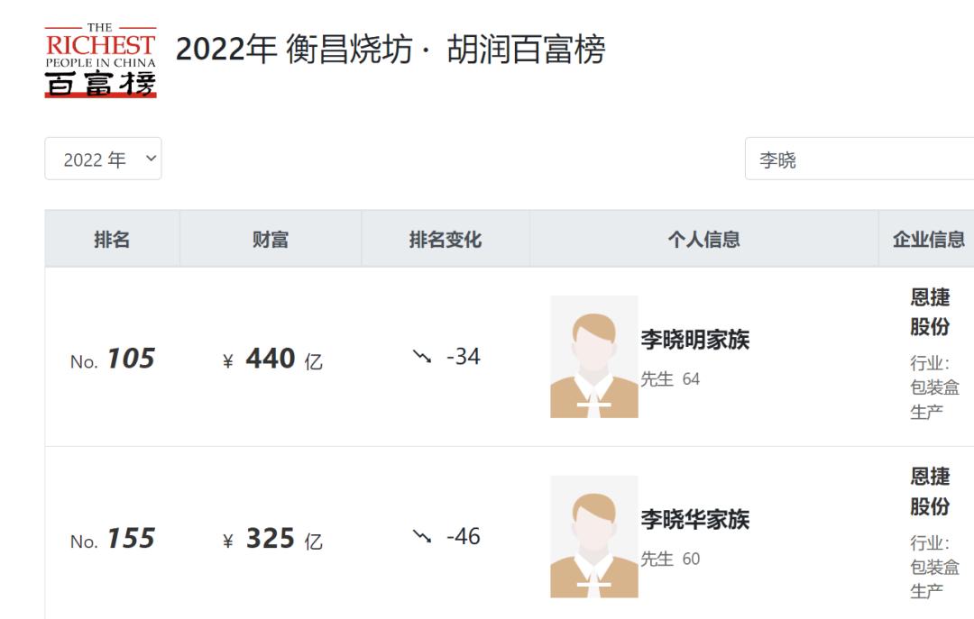974x619 pixels.
Task: Click rank No. 155
Action: [113, 540]
